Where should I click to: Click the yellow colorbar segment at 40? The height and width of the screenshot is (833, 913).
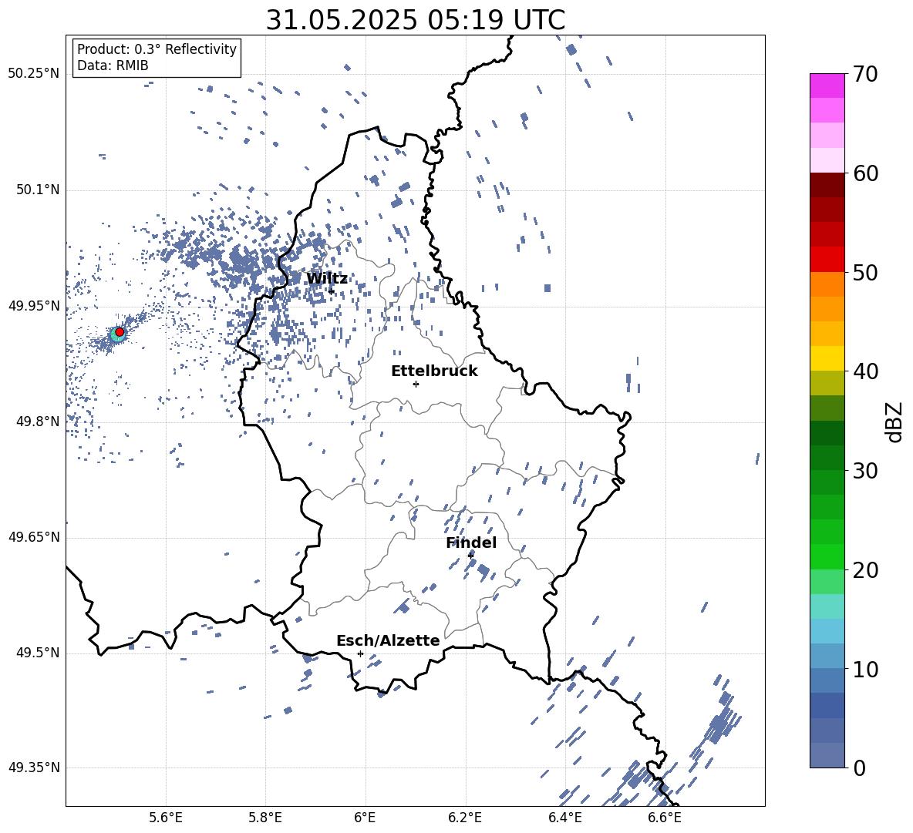pyautogui.click(x=827, y=358)
